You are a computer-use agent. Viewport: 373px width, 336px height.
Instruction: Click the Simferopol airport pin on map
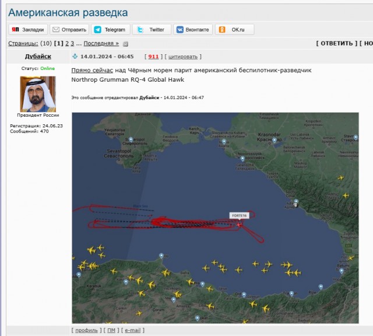(131, 139)
